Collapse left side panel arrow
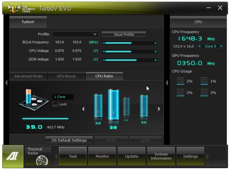Image resolution: width=230 pixels, height=171 pixels. [6, 83]
